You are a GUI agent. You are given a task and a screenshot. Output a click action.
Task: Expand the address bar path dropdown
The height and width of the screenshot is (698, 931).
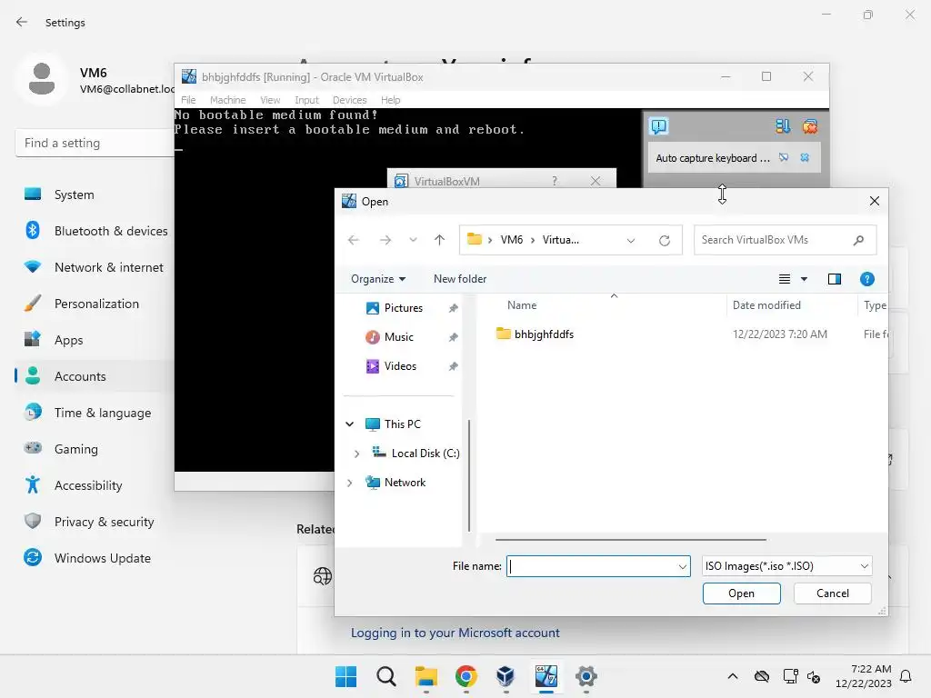(631, 240)
